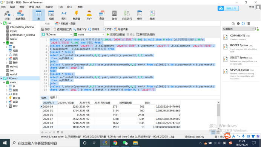Click the results vertical scrollbar
Viewport: 261px width, 147px height.
coord(218,110)
